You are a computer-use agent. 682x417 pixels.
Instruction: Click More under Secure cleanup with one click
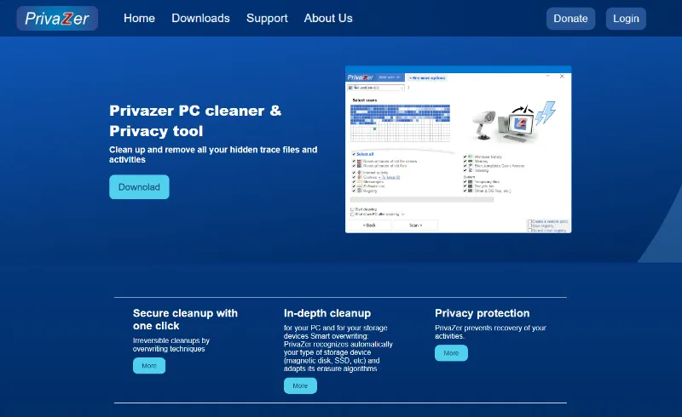click(x=149, y=366)
